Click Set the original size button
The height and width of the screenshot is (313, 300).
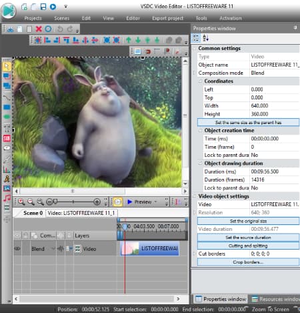[x=248, y=221]
